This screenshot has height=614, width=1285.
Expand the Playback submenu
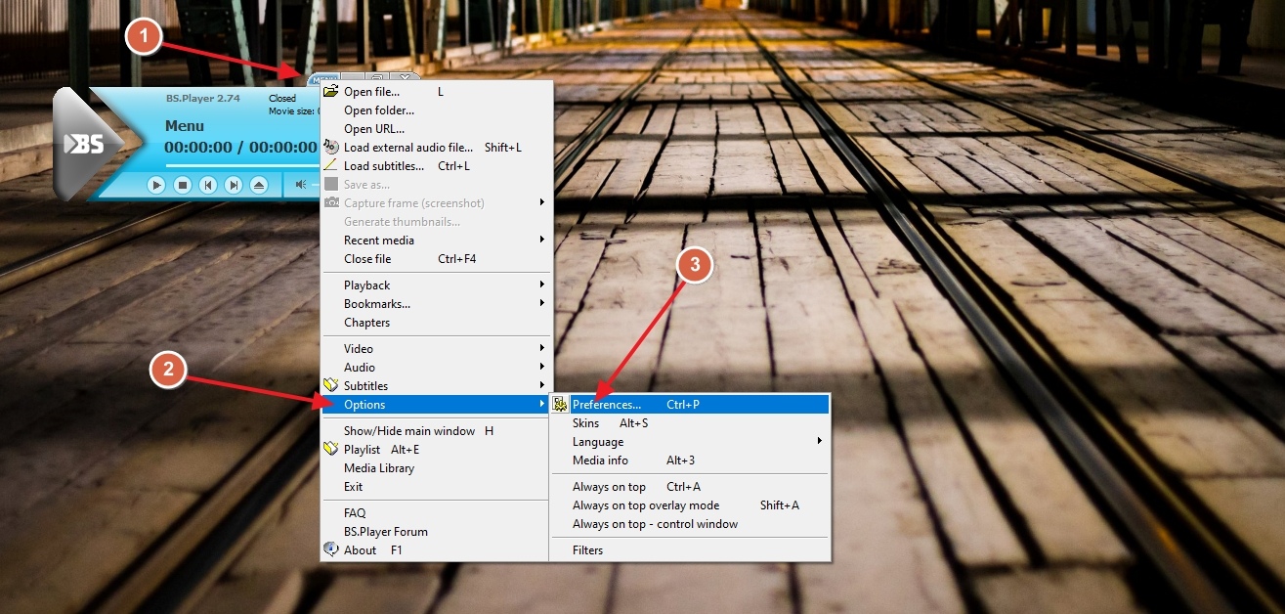click(x=366, y=285)
